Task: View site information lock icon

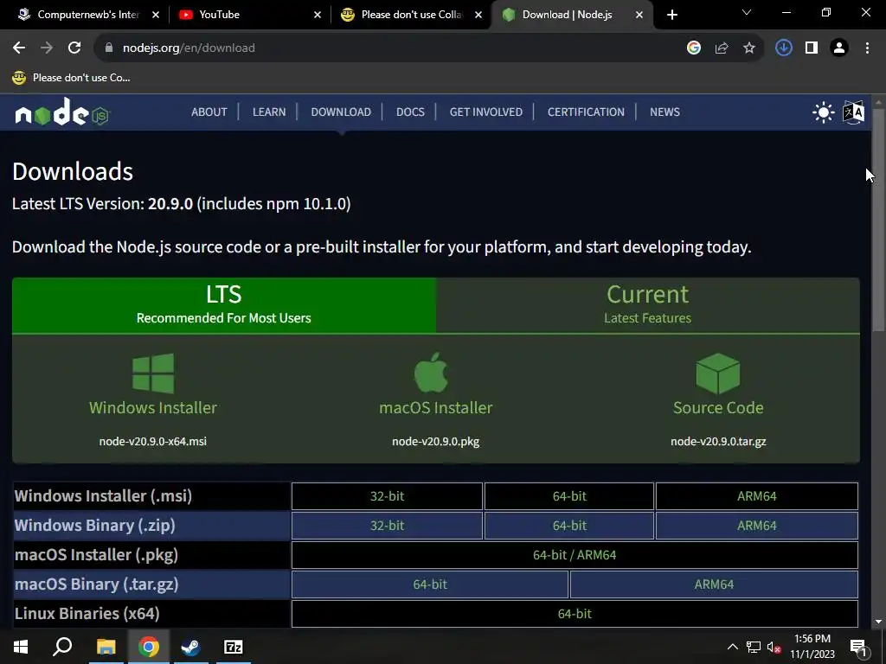Action: point(109,48)
